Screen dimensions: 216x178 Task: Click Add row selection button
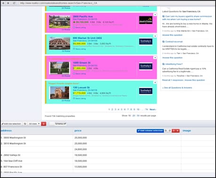tap(11, 124)
